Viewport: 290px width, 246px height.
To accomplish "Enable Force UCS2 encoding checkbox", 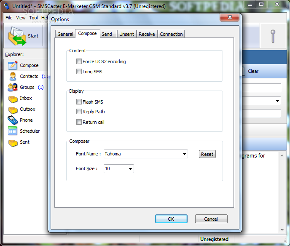I will 79,61.
